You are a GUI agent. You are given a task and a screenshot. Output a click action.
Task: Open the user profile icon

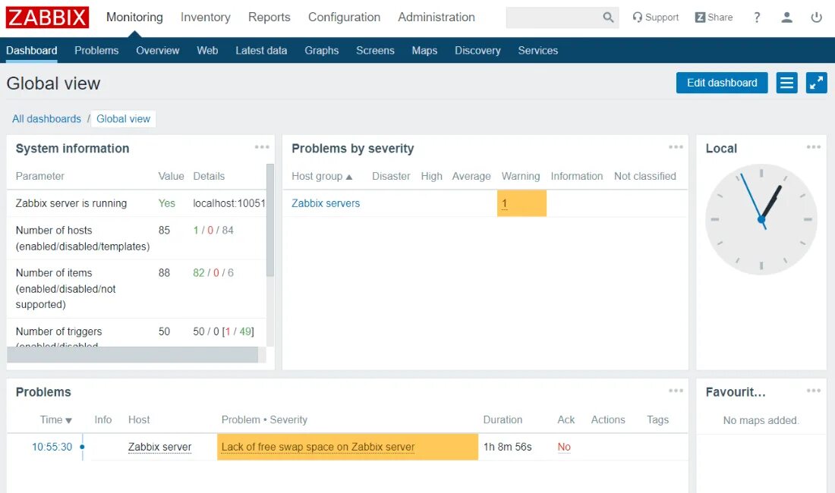tap(786, 17)
